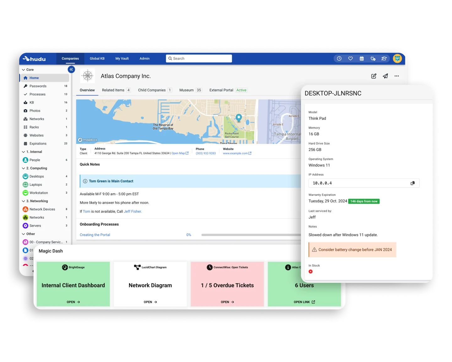Image resolution: width=452 pixels, height=362 pixels.
Task: Open the recent history clock icon
Action: (339, 58)
